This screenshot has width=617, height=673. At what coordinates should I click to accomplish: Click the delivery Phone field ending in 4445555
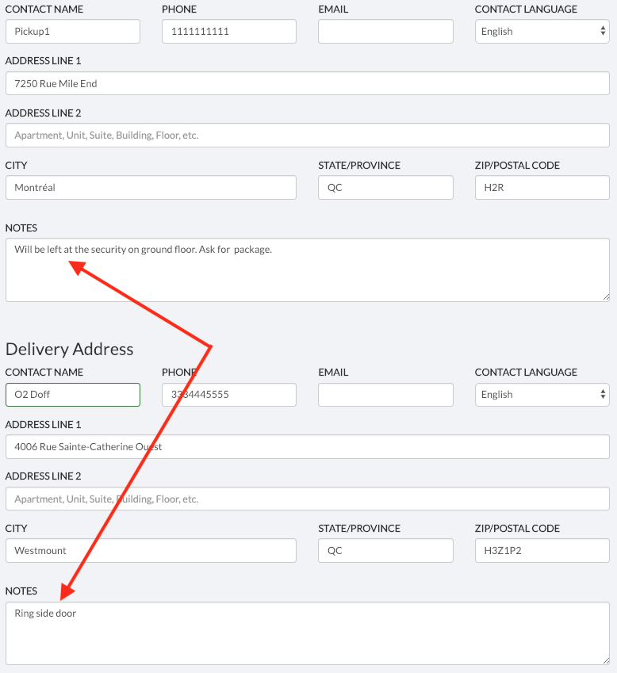pyautogui.click(x=229, y=395)
